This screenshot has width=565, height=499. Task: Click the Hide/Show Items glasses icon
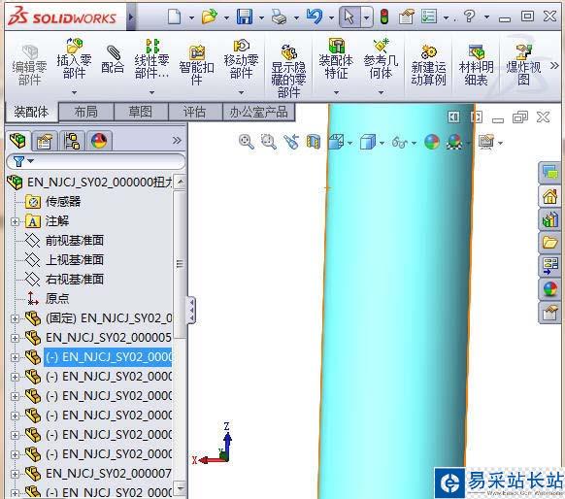tap(400, 143)
